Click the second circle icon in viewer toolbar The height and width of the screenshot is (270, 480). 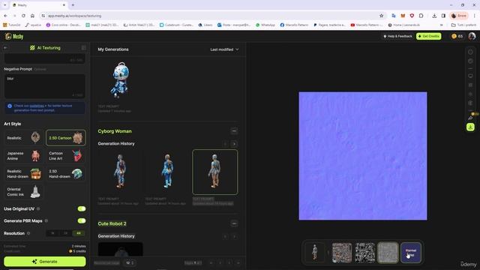click(470, 61)
